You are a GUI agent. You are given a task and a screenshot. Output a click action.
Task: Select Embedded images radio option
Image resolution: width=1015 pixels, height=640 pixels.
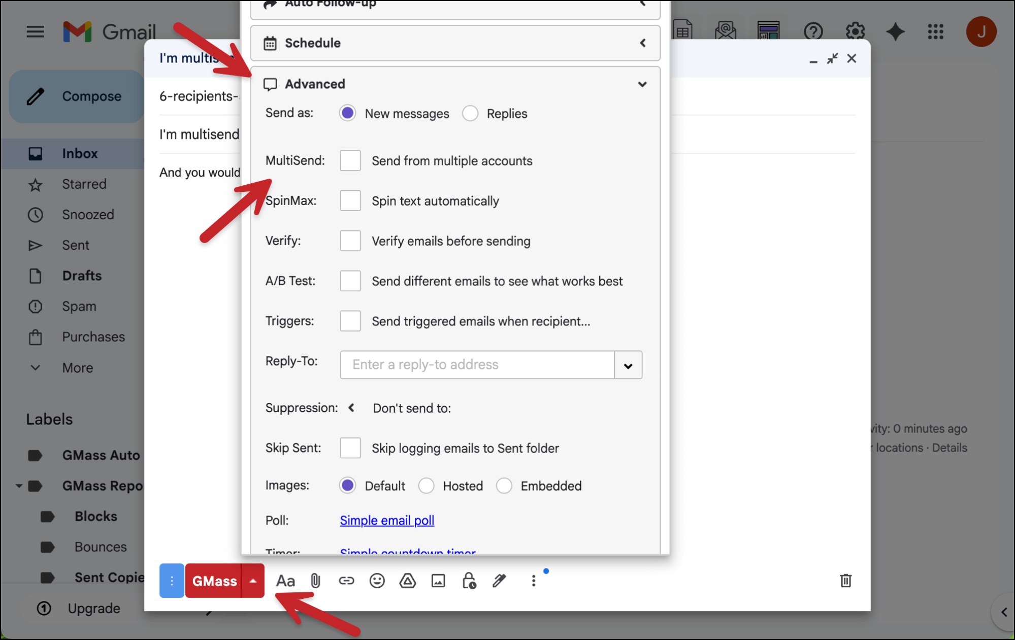[504, 486]
